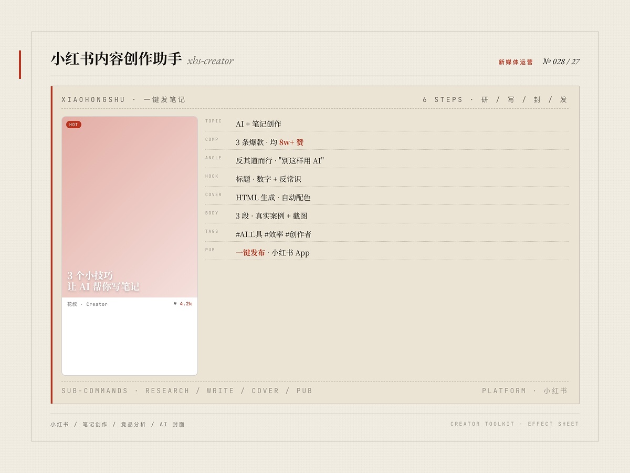Click the author line "花叔 · Creator"
Viewport: 630px width, 473px height.
87,304
